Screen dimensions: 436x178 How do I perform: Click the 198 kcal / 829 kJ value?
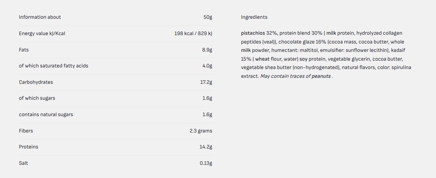pyautogui.click(x=193, y=34)
